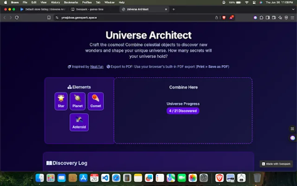Viewport: 297px width, 186px height.
Task: Open Visual Studio Code from the dock
Action: tap(105, 178)
